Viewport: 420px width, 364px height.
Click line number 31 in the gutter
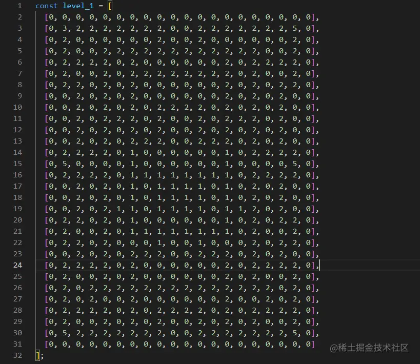point(17,344)
